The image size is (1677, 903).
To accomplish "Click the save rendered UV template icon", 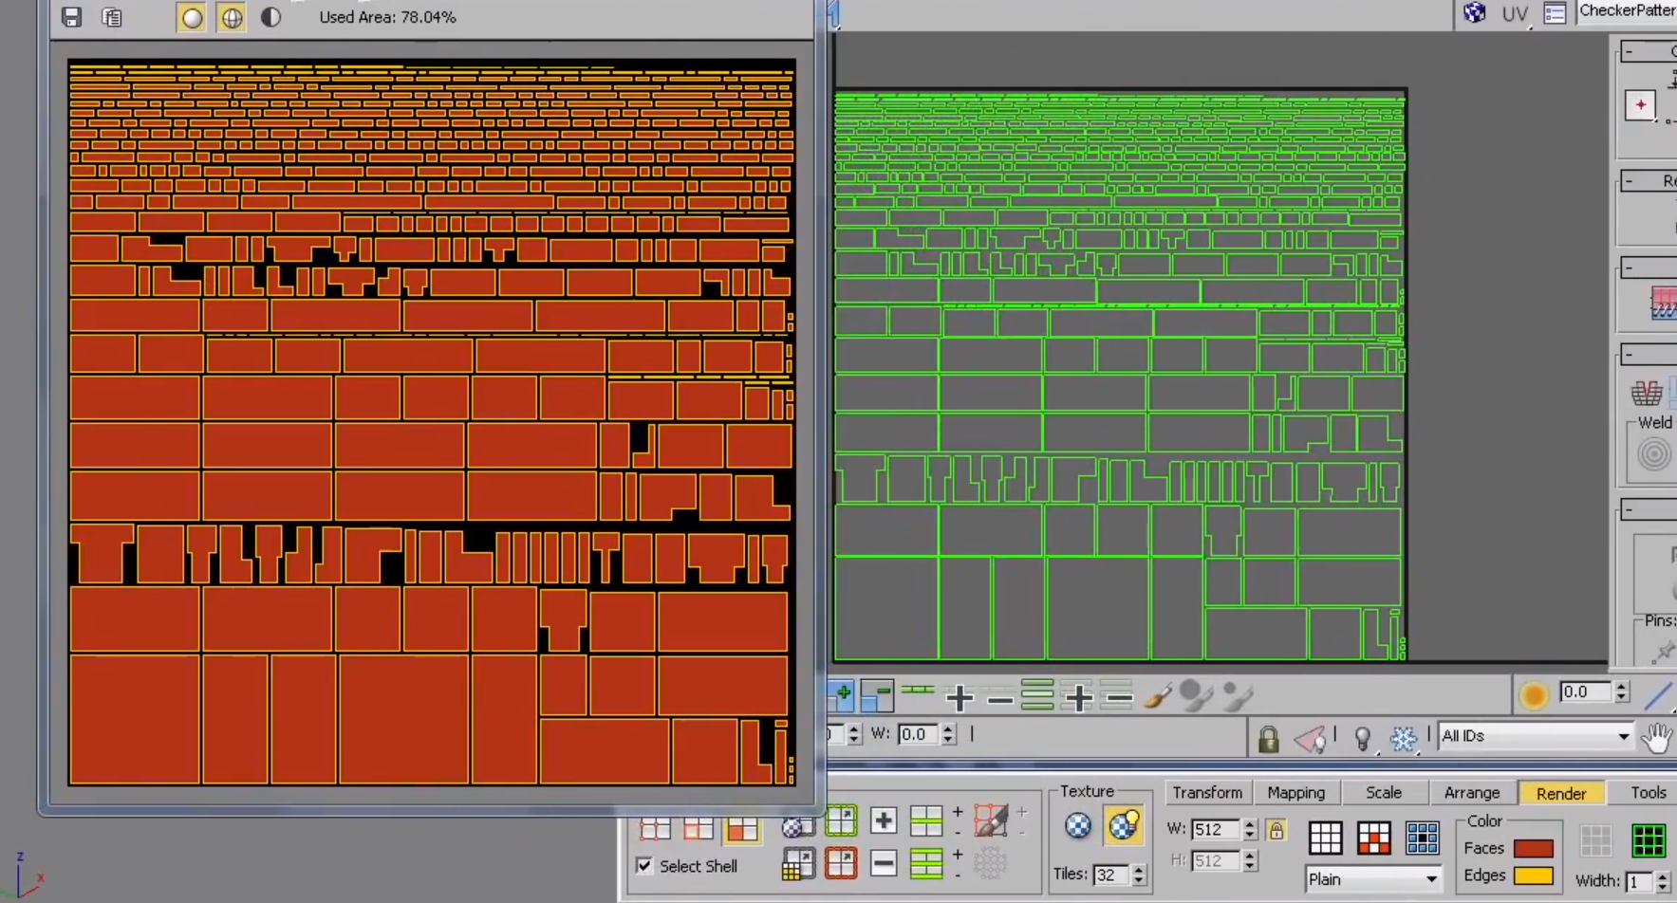I will tap(71, 17).
